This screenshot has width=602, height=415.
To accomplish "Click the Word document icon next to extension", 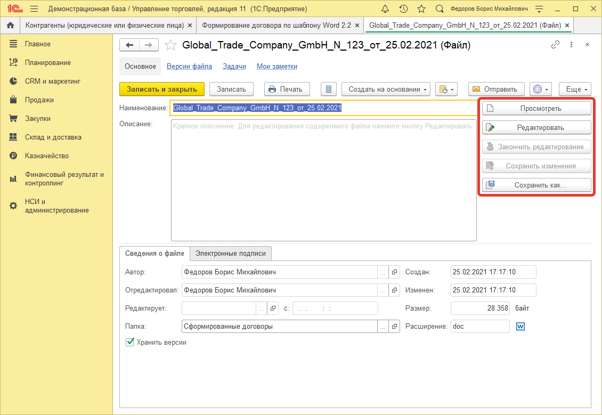I will point(520,326).
